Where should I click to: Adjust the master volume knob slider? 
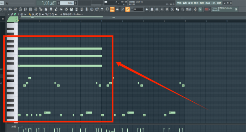tap(7, 3)
